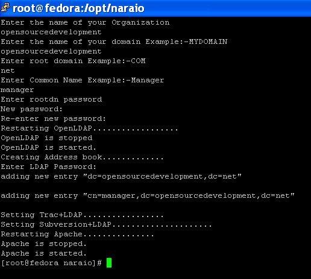
Task: Click the 'adding new entry "dc=opensourcedevelopment,dc=net"' line
Action: tap(121, 177)
